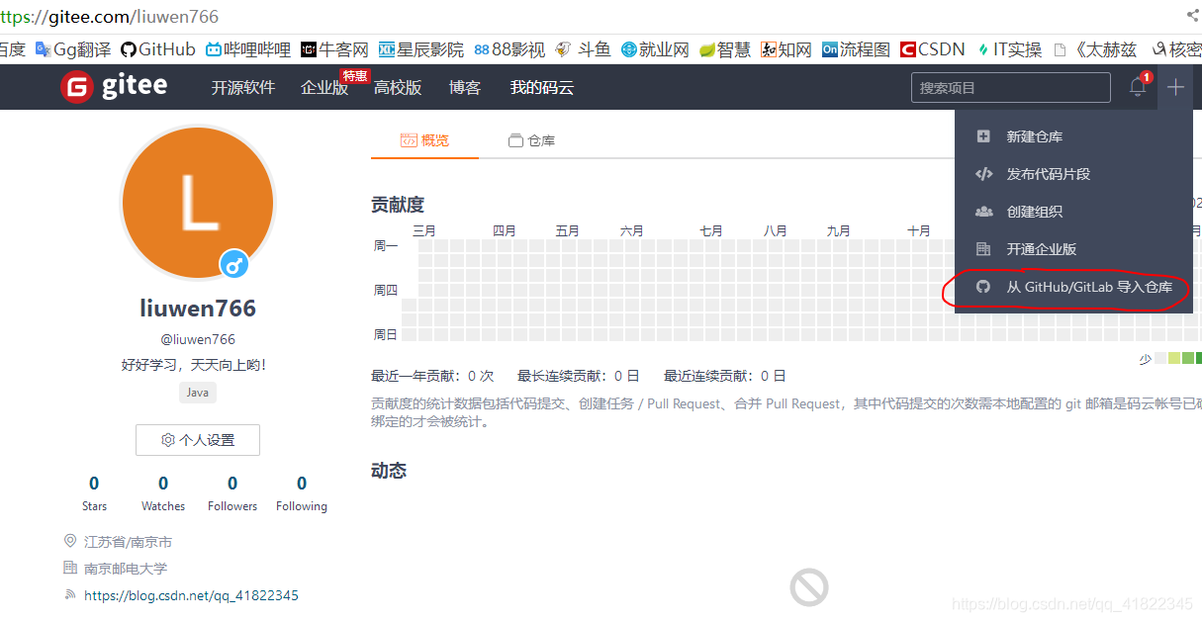Open 88影视 bookmark
The image size is (1202, 622).
click(509, 49)
